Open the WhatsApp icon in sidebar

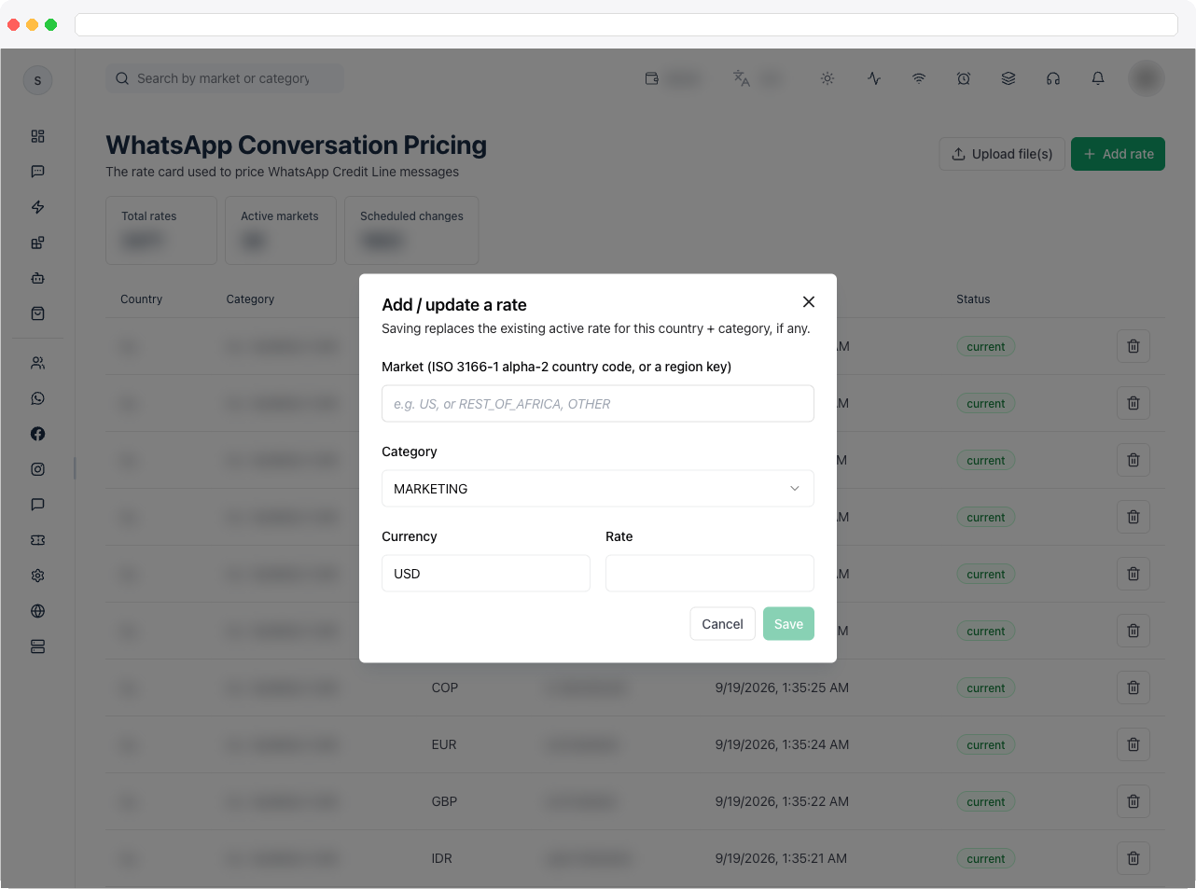point(37,398)
